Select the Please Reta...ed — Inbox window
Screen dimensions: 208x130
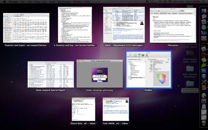click(x=84, y=109)
